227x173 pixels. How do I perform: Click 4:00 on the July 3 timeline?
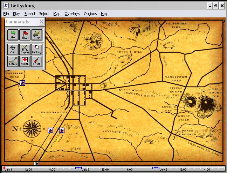tap(207, 170)
